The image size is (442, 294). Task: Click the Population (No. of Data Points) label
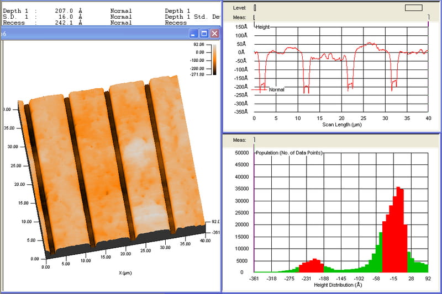point(289,153)
